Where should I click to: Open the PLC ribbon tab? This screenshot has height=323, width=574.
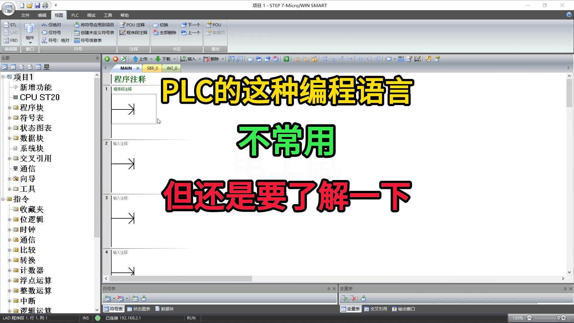pos(75,15)
